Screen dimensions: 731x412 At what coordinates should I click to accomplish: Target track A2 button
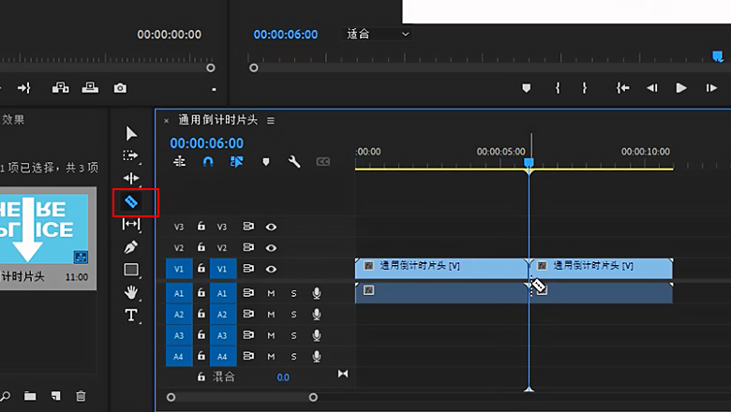coord(222,315)
